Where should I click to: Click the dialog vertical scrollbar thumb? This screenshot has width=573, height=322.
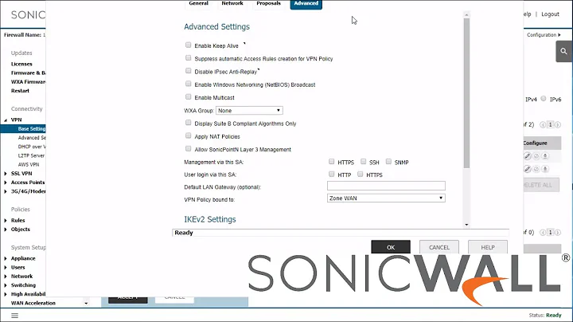[466, 93]
